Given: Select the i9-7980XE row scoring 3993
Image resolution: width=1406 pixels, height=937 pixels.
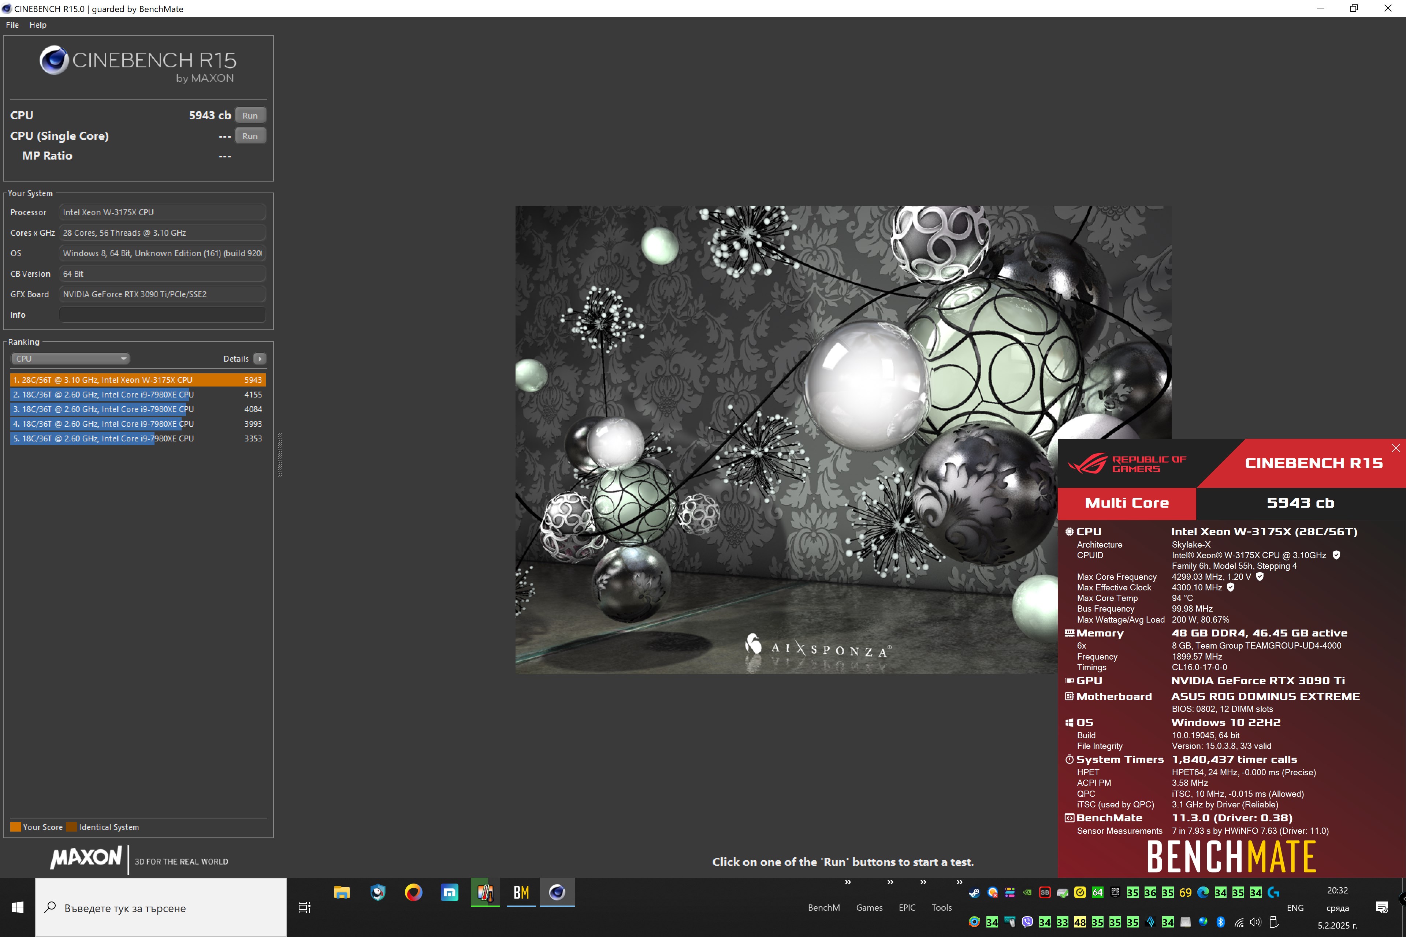Looking at the screenshot, I should pyautogui.click(x=138, y=424).
